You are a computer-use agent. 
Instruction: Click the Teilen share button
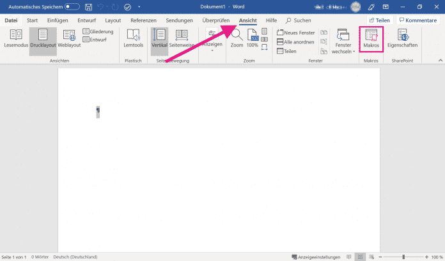click(x=379, y=20)
